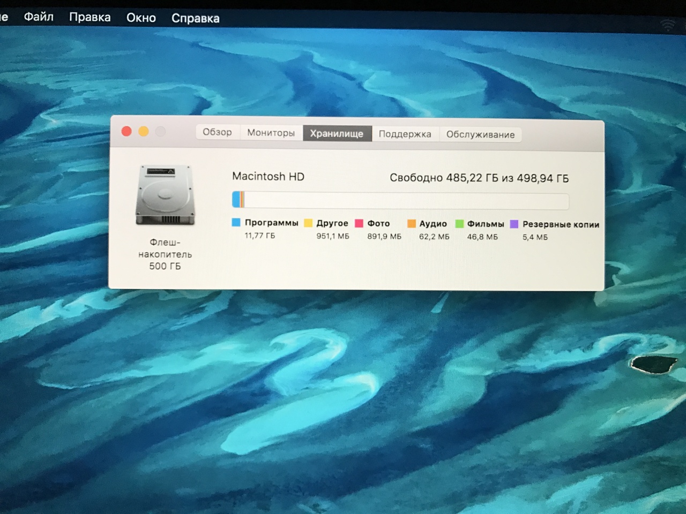The width and height of the screenshot is (686, 514).
Task: Open the Файл menu
Action: [x=39, y=17]
